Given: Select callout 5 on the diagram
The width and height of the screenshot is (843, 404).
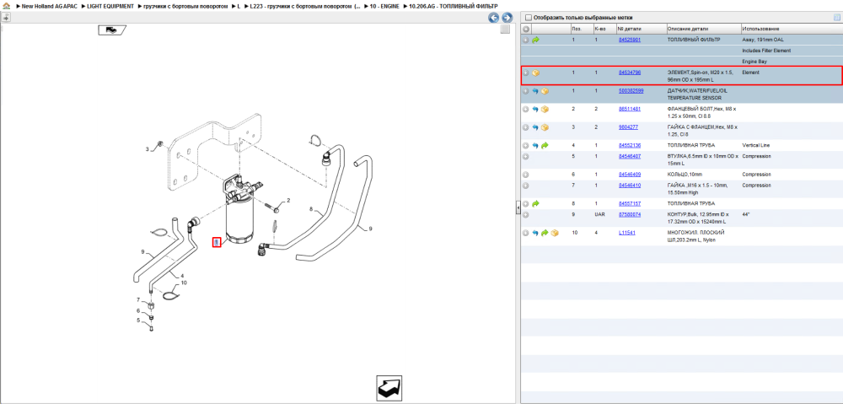Looking at the screenshot, I should tap(138, 321).
